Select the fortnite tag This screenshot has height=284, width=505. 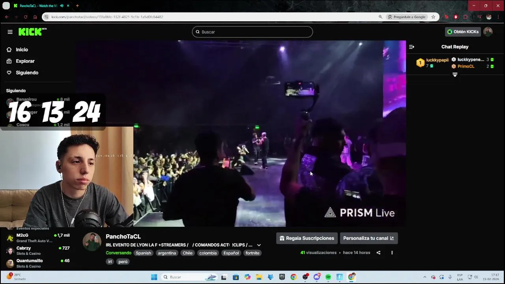[x=252, y=253]
